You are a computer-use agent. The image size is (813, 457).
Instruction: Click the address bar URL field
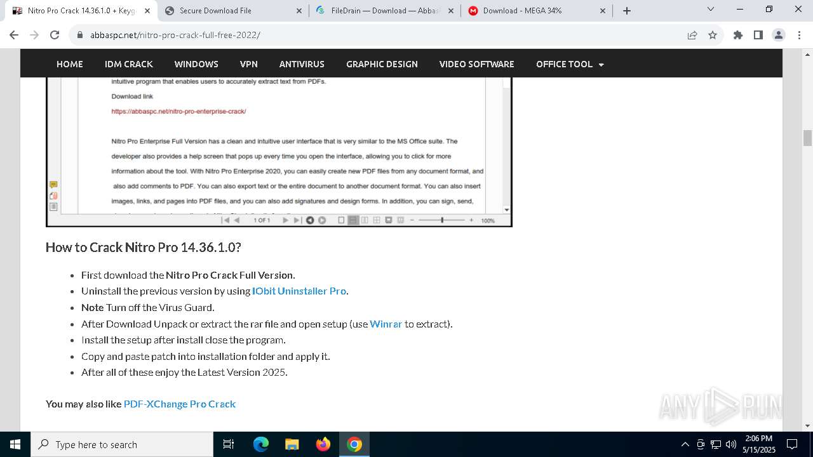[x=381, y=35]
